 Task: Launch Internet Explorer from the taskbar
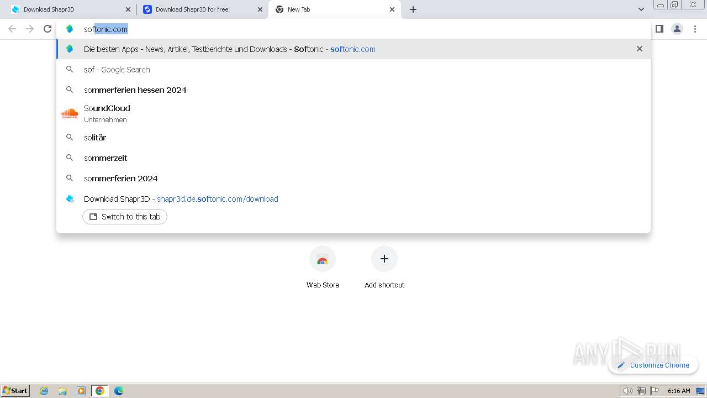[x=44, y=391]
